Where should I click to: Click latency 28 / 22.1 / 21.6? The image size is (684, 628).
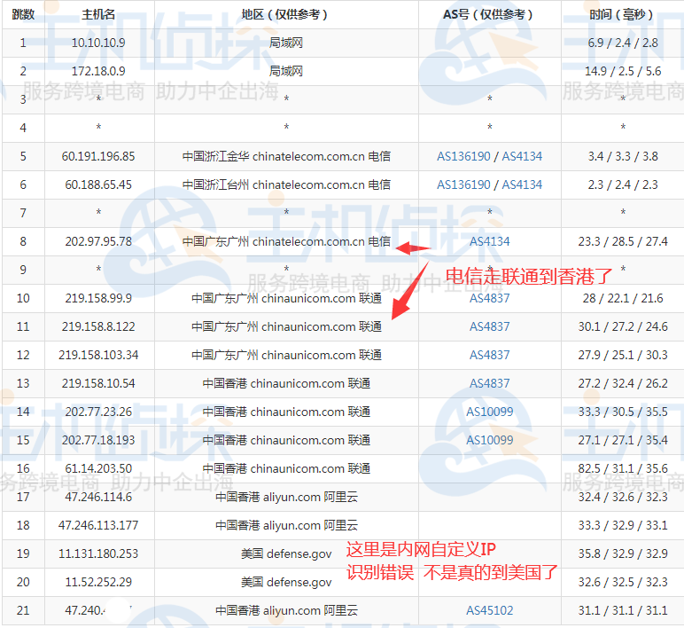point(623,298)
